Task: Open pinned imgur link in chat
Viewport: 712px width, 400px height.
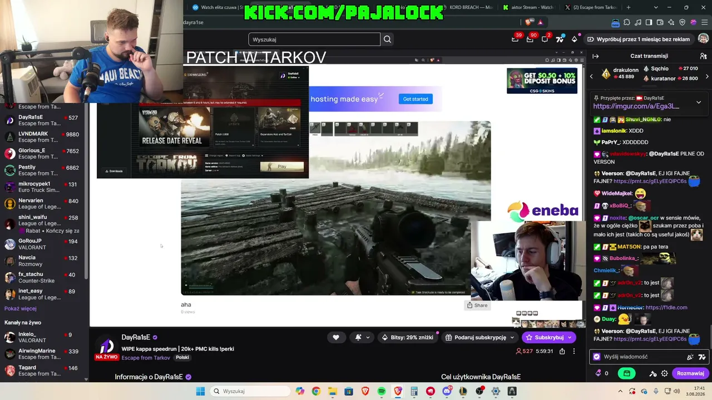Action: (x=636, y=106)
